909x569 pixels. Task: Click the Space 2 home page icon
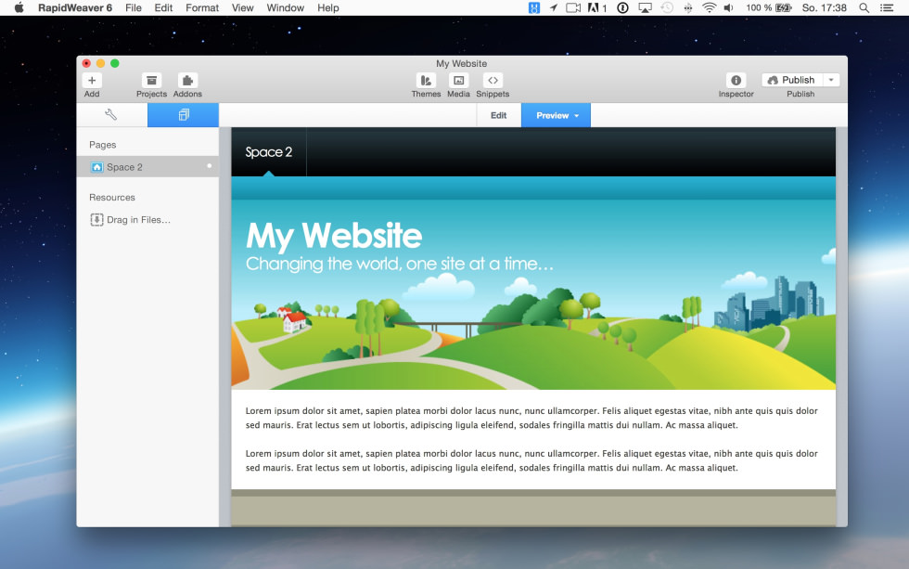[x=96, y=167]
